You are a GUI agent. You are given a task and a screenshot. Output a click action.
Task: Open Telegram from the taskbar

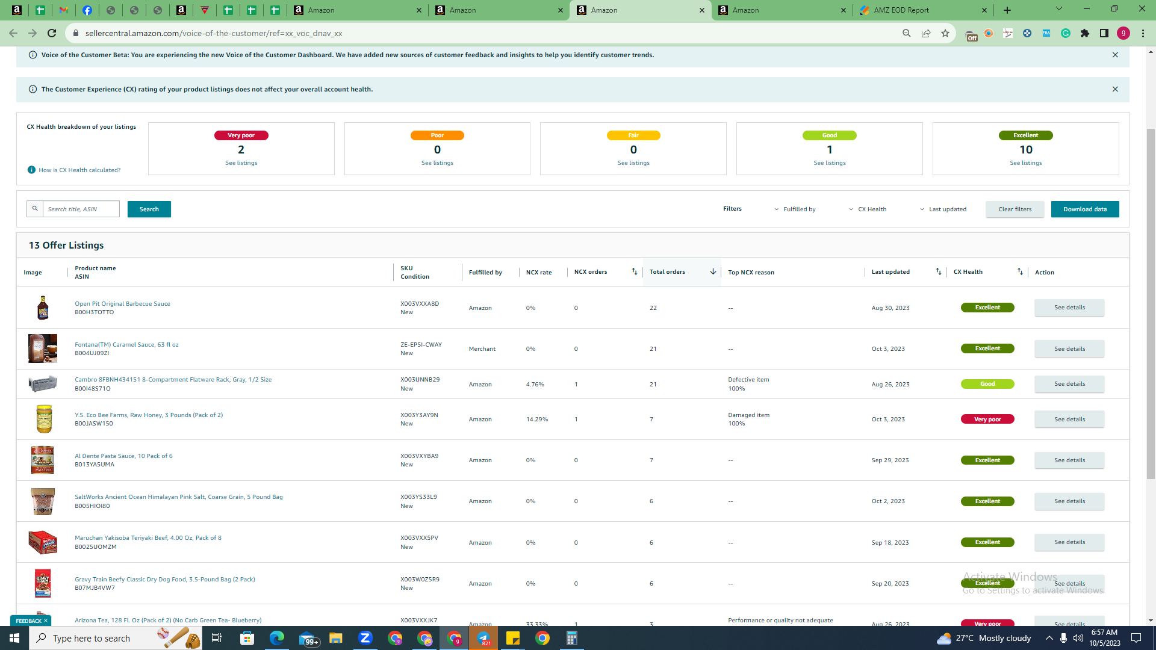[483, 638]
